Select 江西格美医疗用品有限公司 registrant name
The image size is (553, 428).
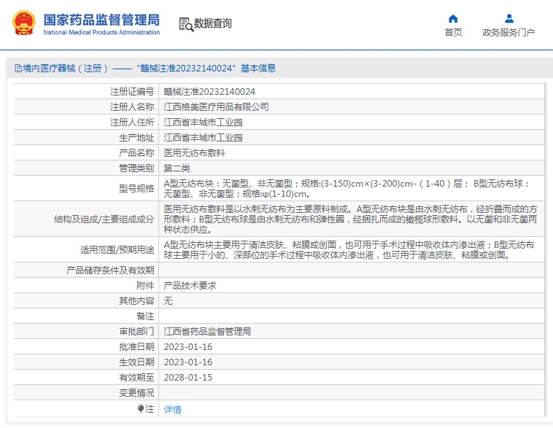point(216,107)
